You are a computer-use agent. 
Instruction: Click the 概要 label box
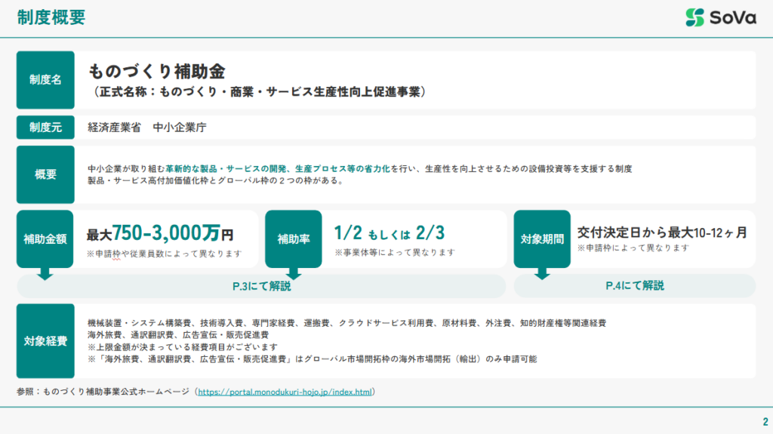(x=45, y=174)
